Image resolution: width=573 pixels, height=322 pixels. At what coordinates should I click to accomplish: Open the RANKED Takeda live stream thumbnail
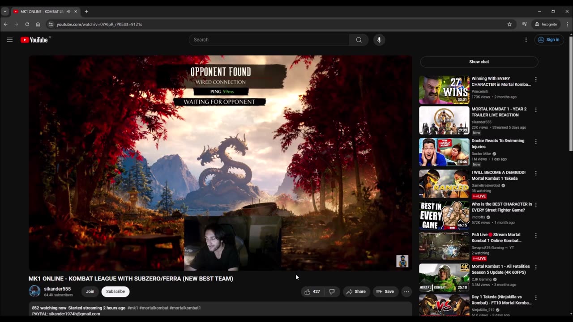pos(444,184)
